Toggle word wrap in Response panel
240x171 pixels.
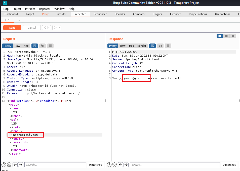pyautogui.click(x=152, y=46)
